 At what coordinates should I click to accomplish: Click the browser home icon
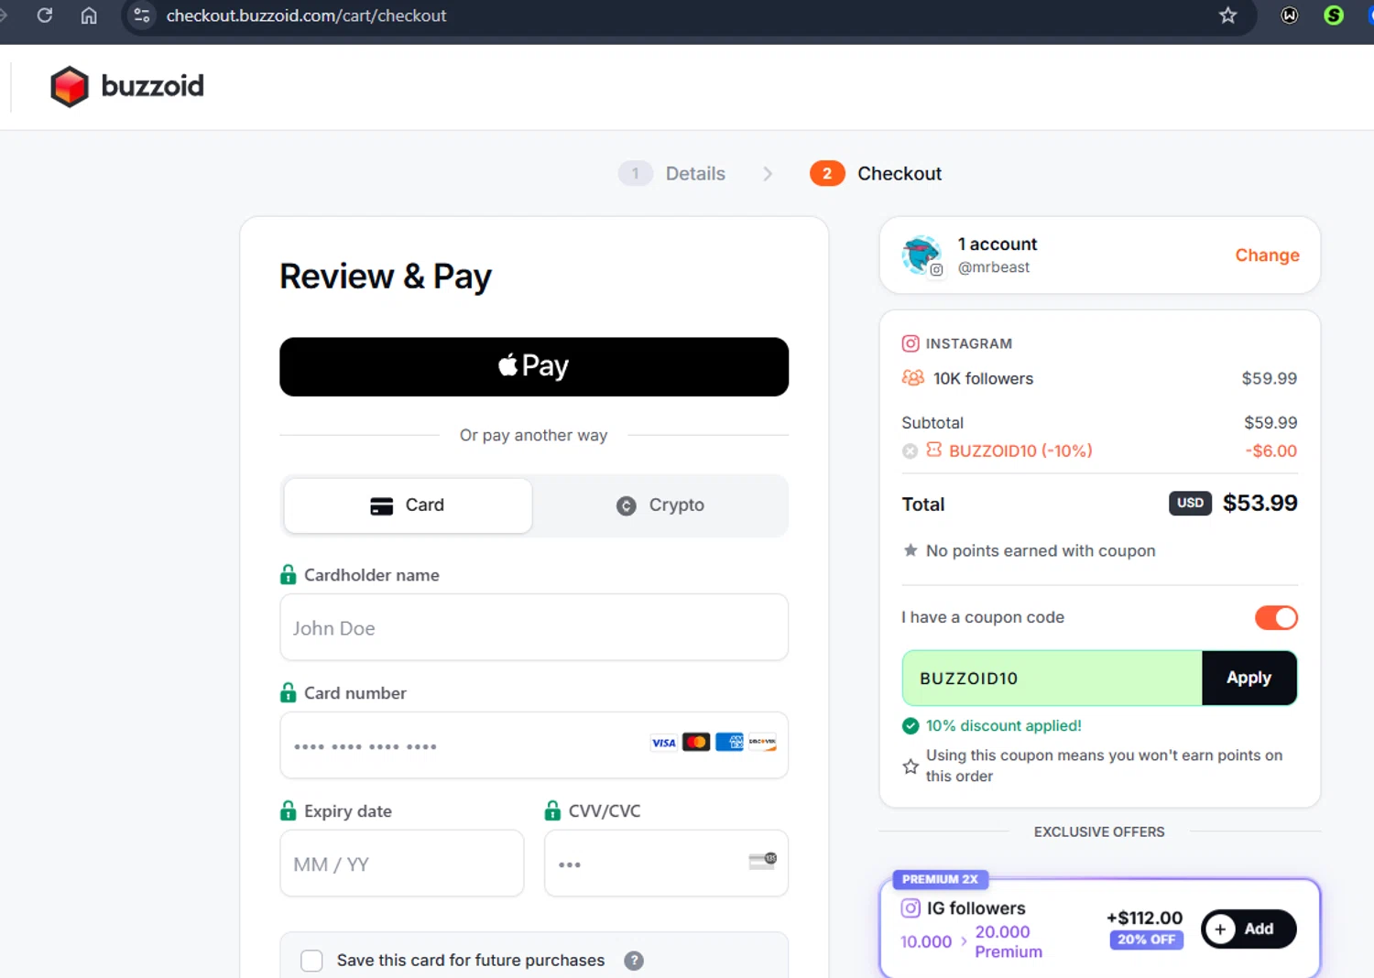click(x=89, y=16)
